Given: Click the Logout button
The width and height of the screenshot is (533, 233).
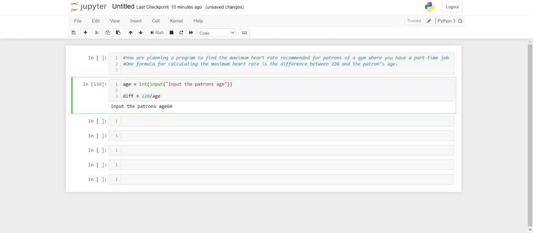Looking at the screenshot, I should click(x=452, y=7).
